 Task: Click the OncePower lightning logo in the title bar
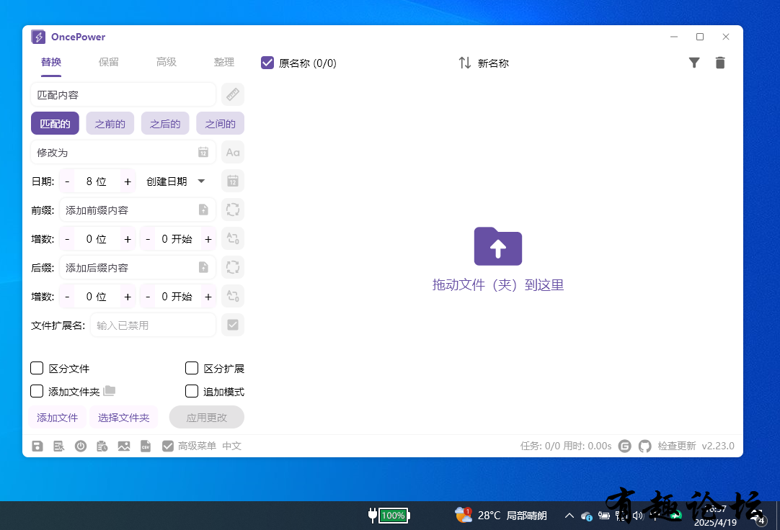point(38,37)
